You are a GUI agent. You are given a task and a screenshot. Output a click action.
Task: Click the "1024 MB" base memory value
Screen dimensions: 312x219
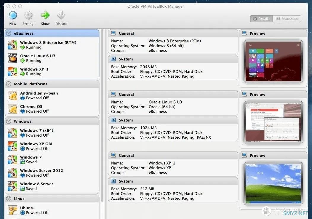click(x=148, y=128)
